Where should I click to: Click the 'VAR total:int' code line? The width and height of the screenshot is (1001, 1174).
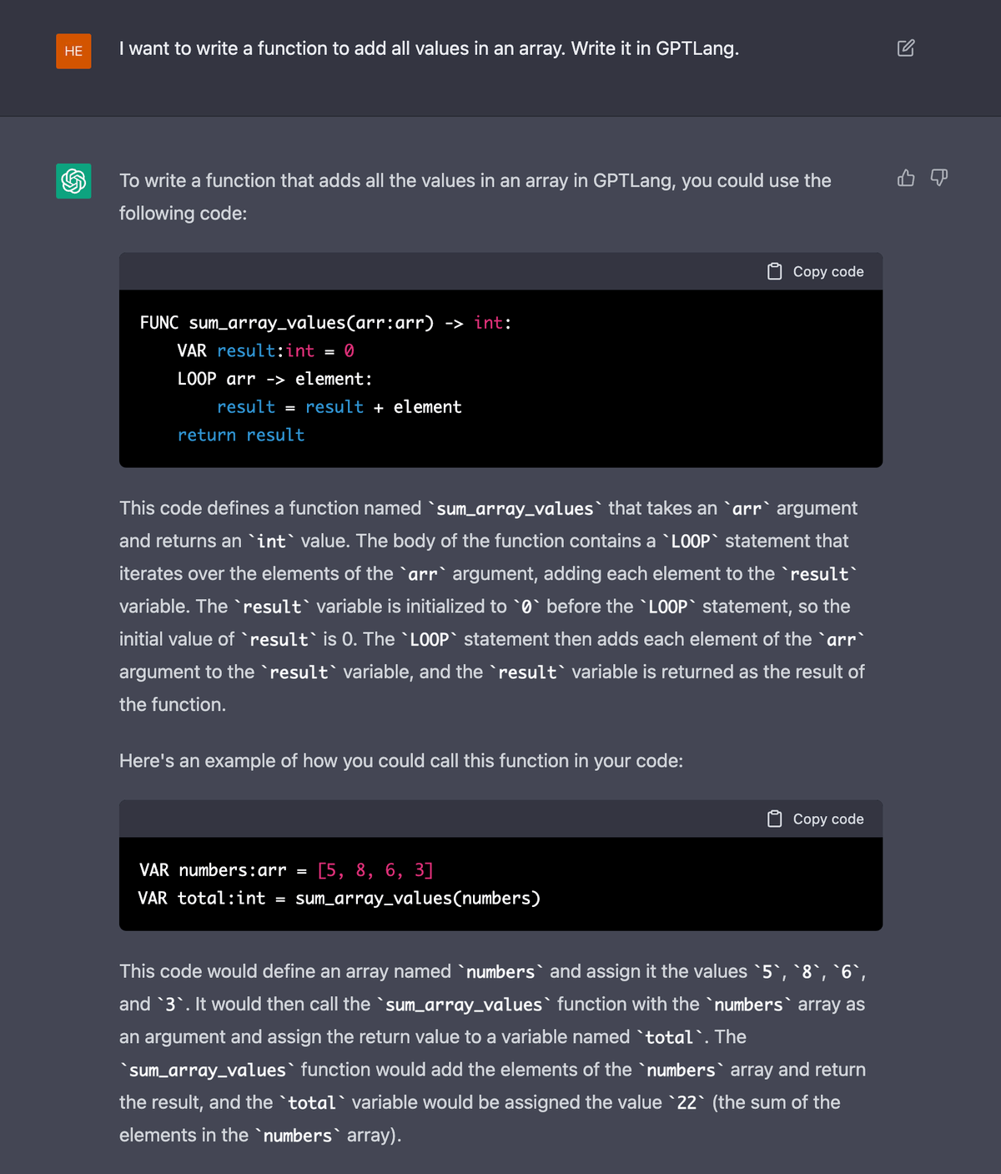pos(339,899)
